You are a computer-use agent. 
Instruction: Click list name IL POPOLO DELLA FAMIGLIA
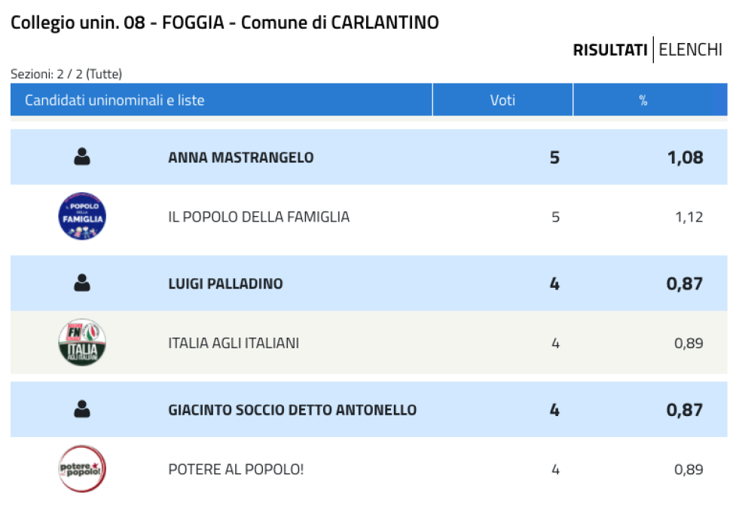[x=259, y=217]
